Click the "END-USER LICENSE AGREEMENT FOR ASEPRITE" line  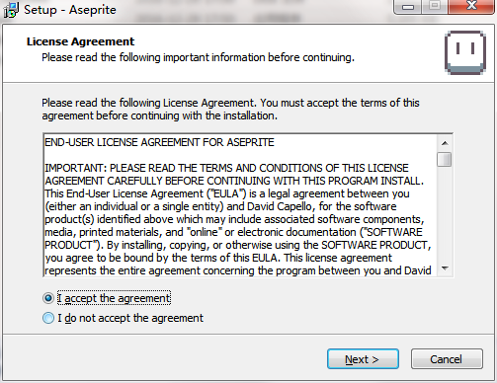(x=159, y=142)
